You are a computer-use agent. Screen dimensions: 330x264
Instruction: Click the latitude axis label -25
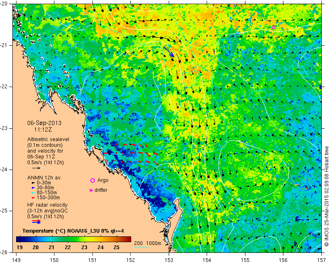click(x=4, y=211)
